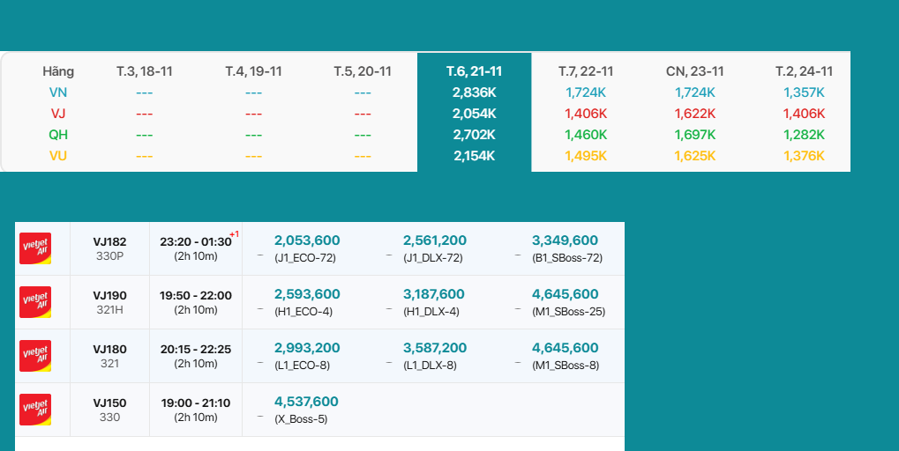Pick VJ182 Deluxe fare 2,561,200

[435, 240]
